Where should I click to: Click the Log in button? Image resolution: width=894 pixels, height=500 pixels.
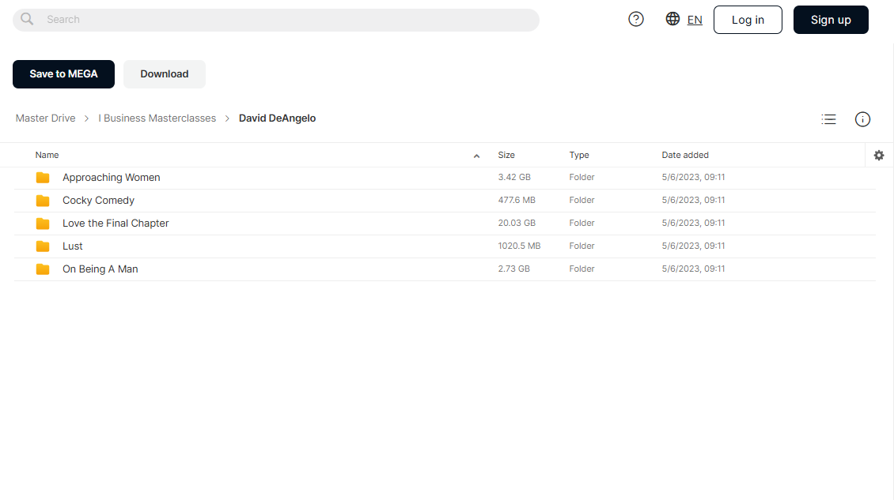click(x=748, y=20)
